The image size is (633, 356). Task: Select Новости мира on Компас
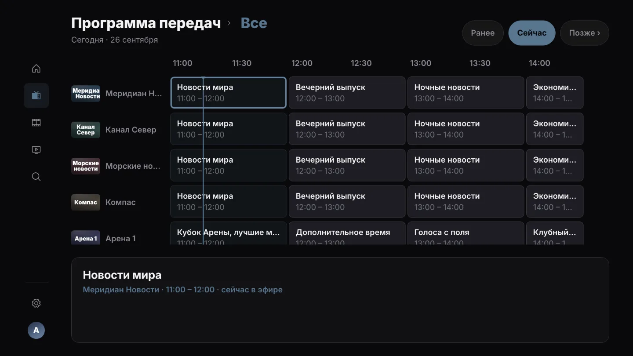(x=229, y=201)
